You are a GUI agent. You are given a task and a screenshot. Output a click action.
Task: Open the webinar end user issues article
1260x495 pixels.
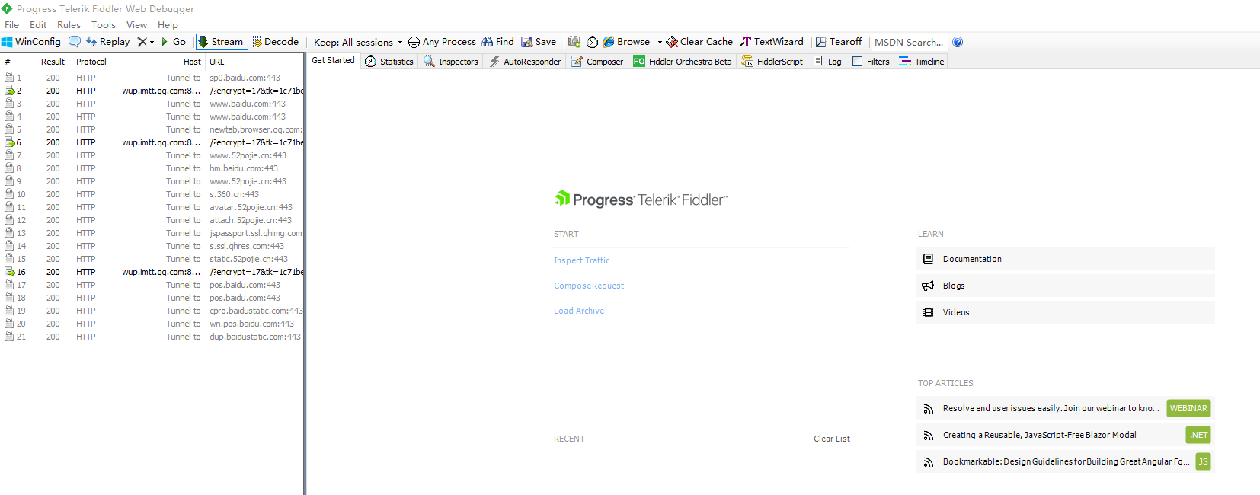click(x=1051, y=408)
